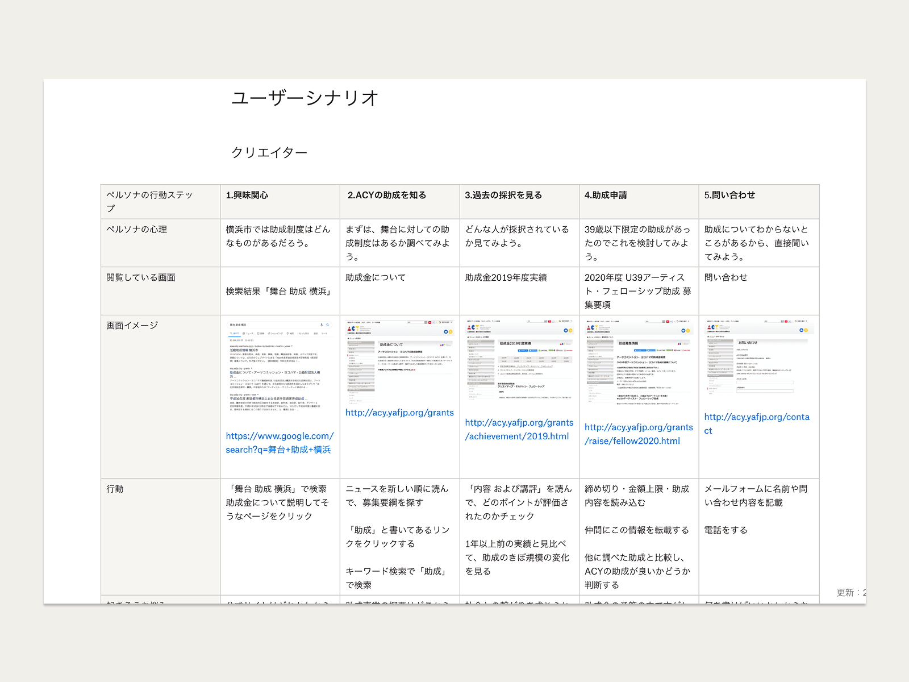Image resolution: width=909 pixels, height=682 pixels.
Task: Click the cell 横浜市では助成制度はどんなものがあるだろう
Action: tap(280, 243)
